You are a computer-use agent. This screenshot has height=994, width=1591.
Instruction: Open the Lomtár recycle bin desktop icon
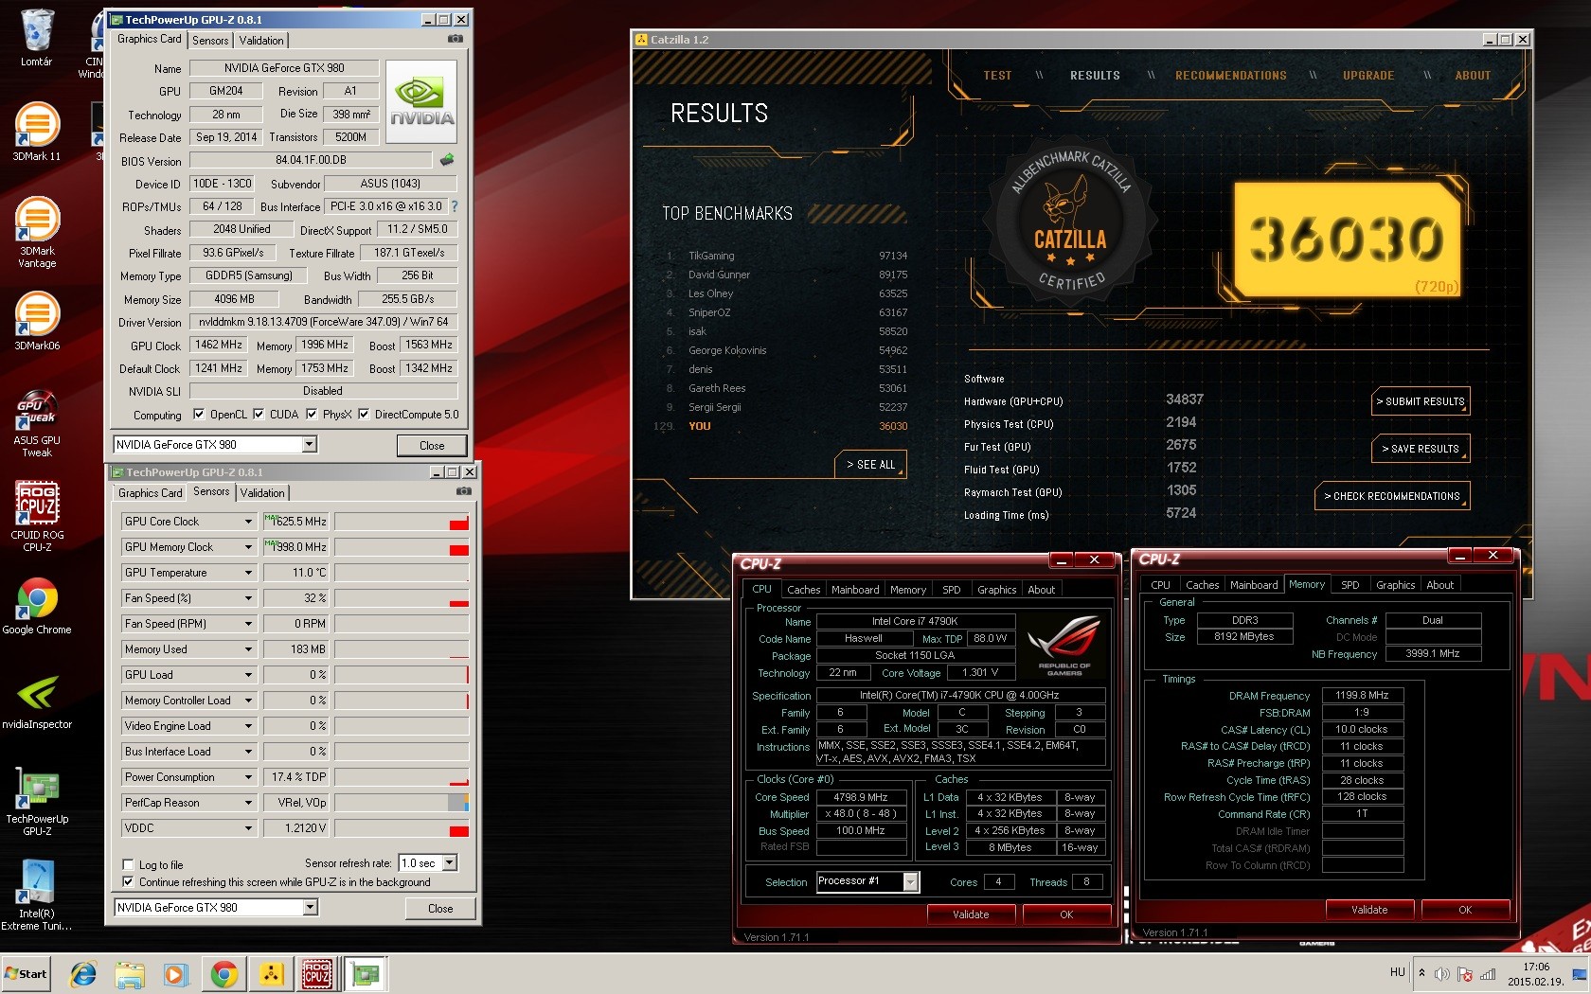click(37, 38)
